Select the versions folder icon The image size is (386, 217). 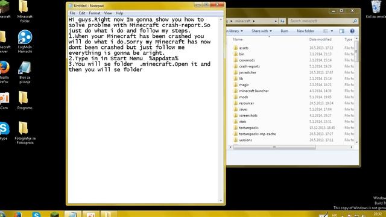point(236,140)
